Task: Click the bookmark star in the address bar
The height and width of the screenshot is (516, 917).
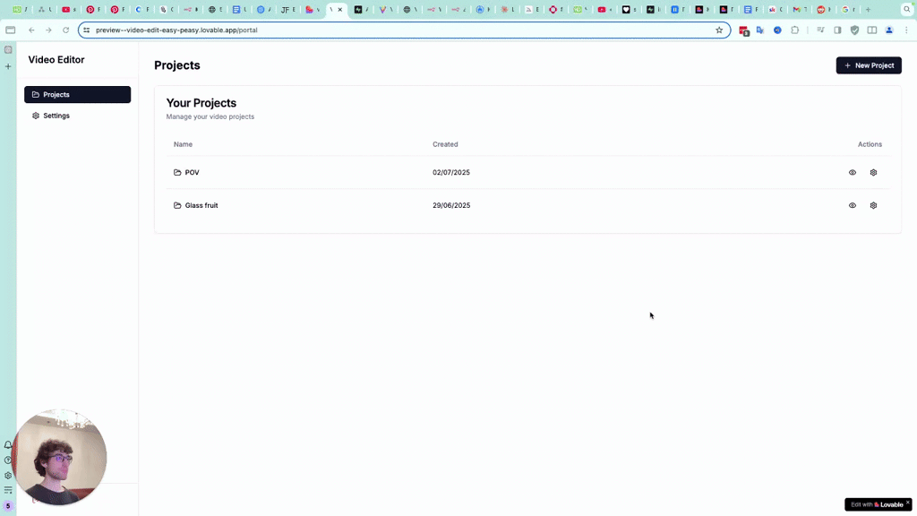Action: click(x=718, y=30)
